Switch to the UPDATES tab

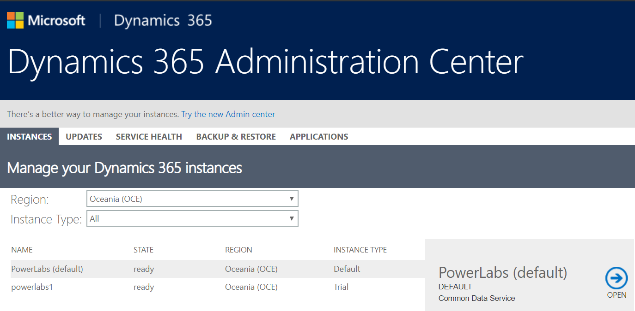[84, 137]
